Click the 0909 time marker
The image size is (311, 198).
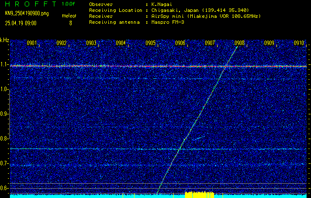269,43
